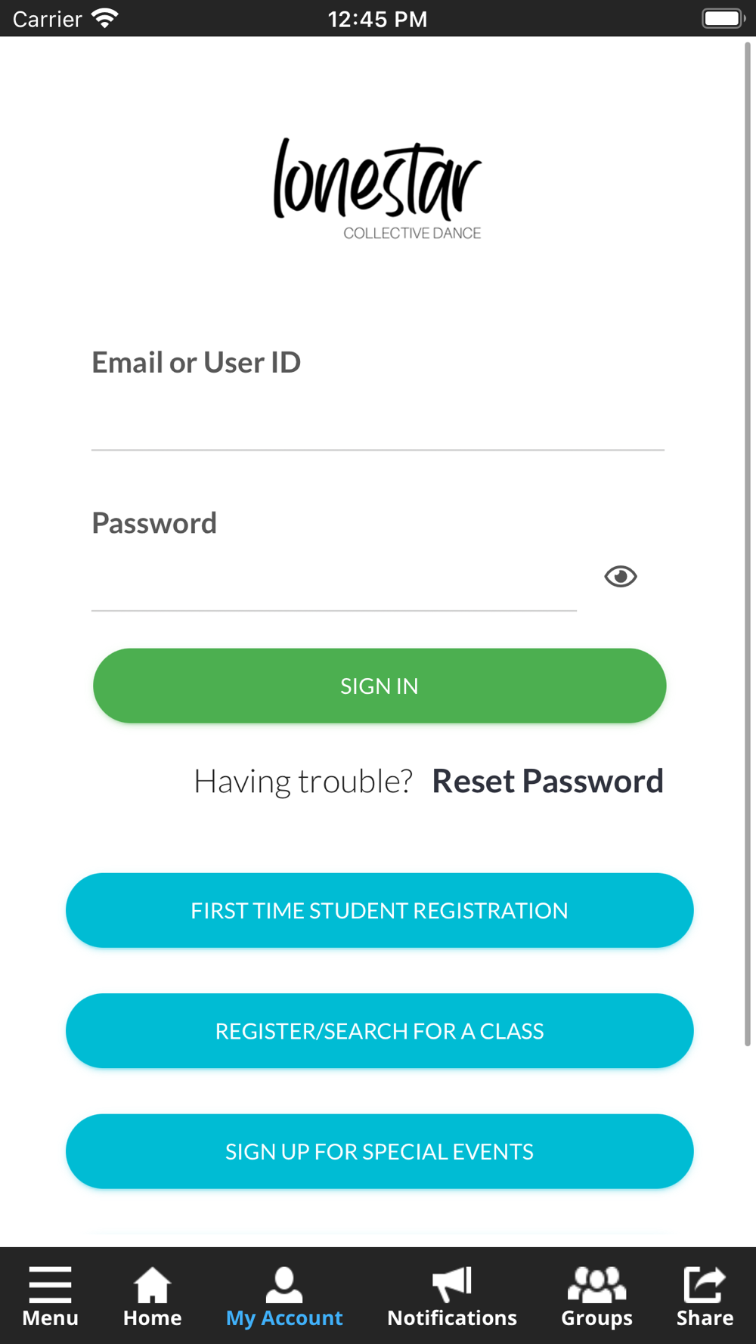The image size is (756, 1344).
Task: Open Register/Search For A Class
Action: tap(380, 1031)
